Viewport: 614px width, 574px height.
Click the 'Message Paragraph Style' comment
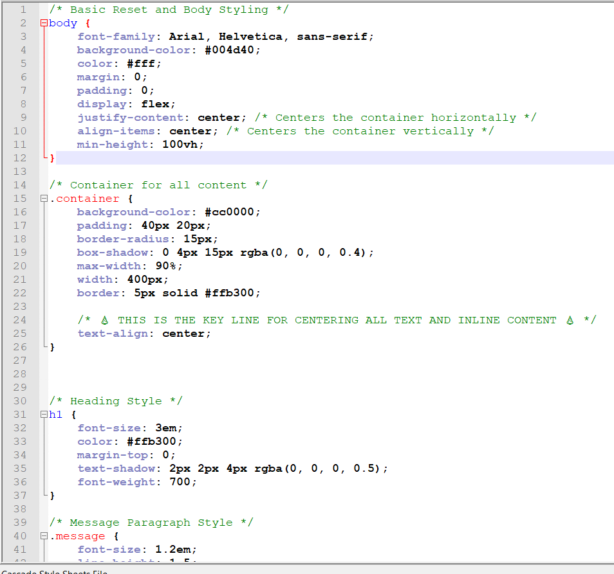151,523
